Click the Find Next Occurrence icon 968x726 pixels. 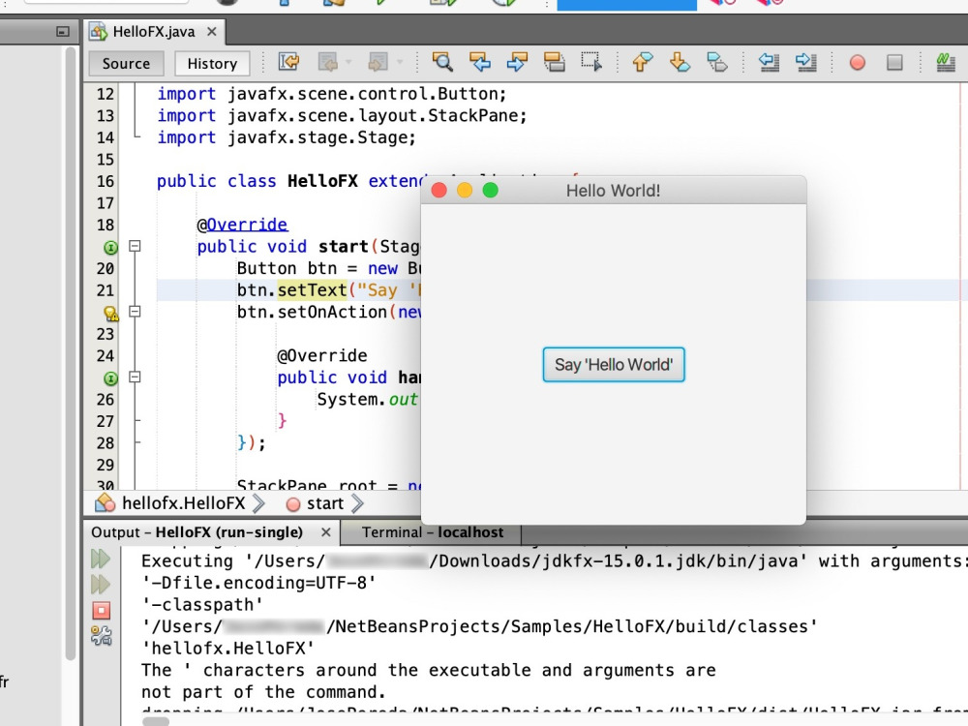517,62
